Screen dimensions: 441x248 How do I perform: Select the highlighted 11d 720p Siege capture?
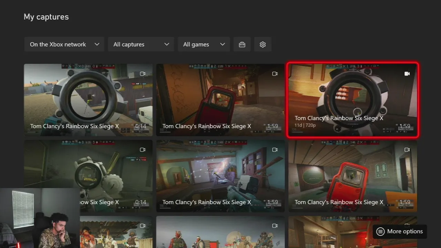coord(353,100)
